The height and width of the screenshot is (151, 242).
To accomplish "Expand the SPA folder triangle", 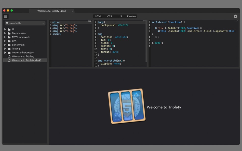I will click(x=5, y=41).
